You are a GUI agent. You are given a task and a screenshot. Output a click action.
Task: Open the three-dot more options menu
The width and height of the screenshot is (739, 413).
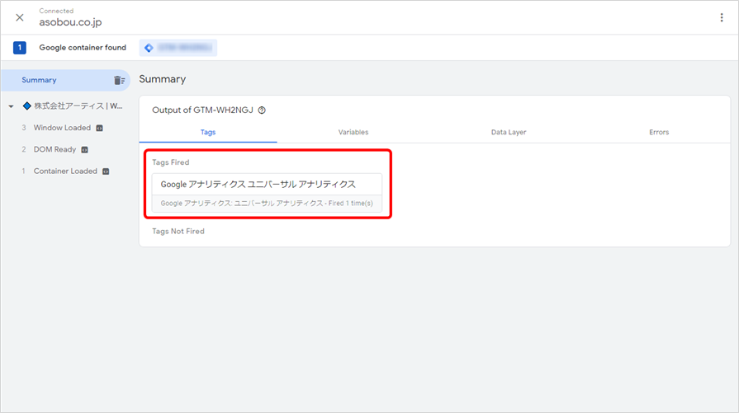(x=722, y=17)
